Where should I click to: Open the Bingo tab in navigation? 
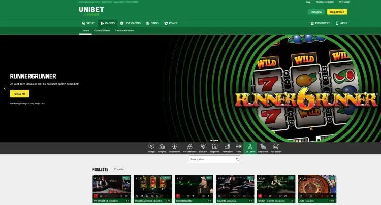coord(152,23)
